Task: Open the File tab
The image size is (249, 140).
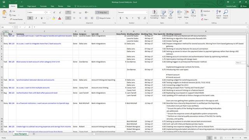Action: coord(4,6)
